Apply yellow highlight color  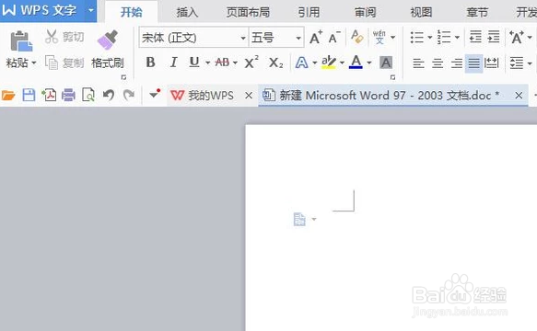coord(329,63)
